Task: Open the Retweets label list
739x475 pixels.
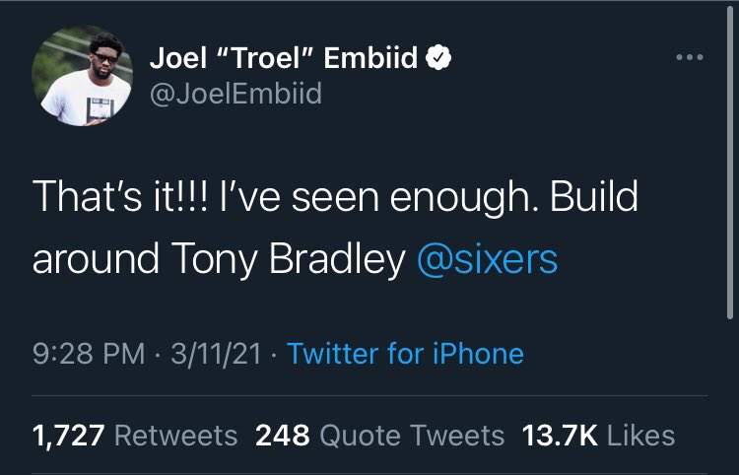Action: click(x=176, y=435)
